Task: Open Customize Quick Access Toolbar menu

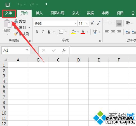Action: click(46, 4)
